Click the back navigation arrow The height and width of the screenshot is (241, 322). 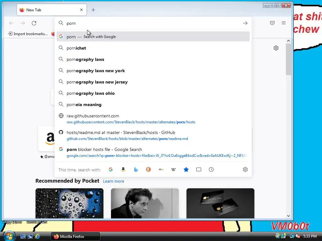click(x=11, y=23)
